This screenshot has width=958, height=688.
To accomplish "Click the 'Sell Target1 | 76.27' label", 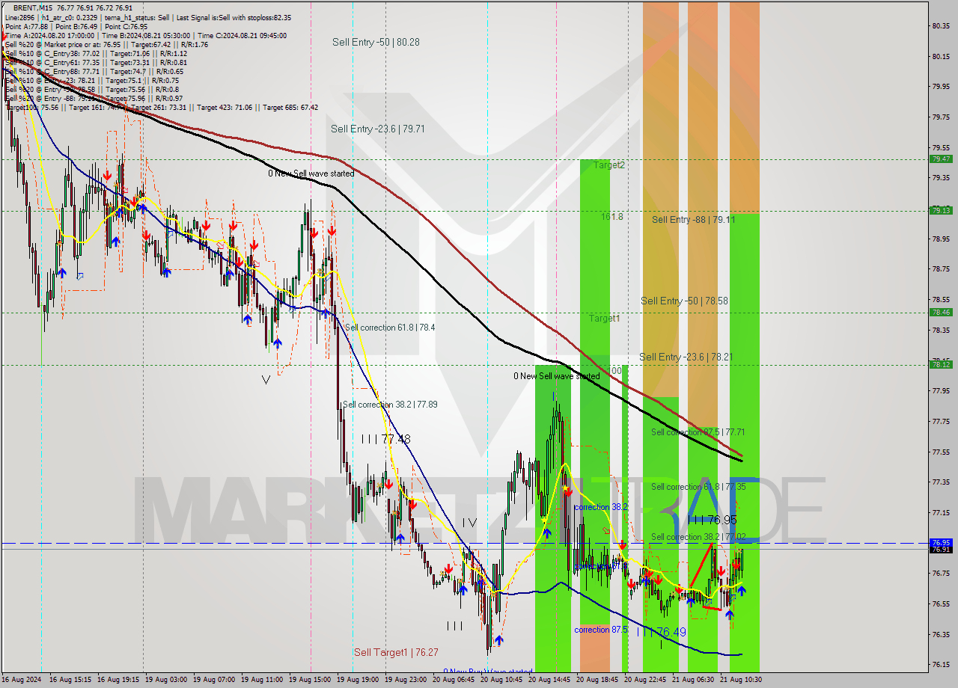I will click(396, 652).
